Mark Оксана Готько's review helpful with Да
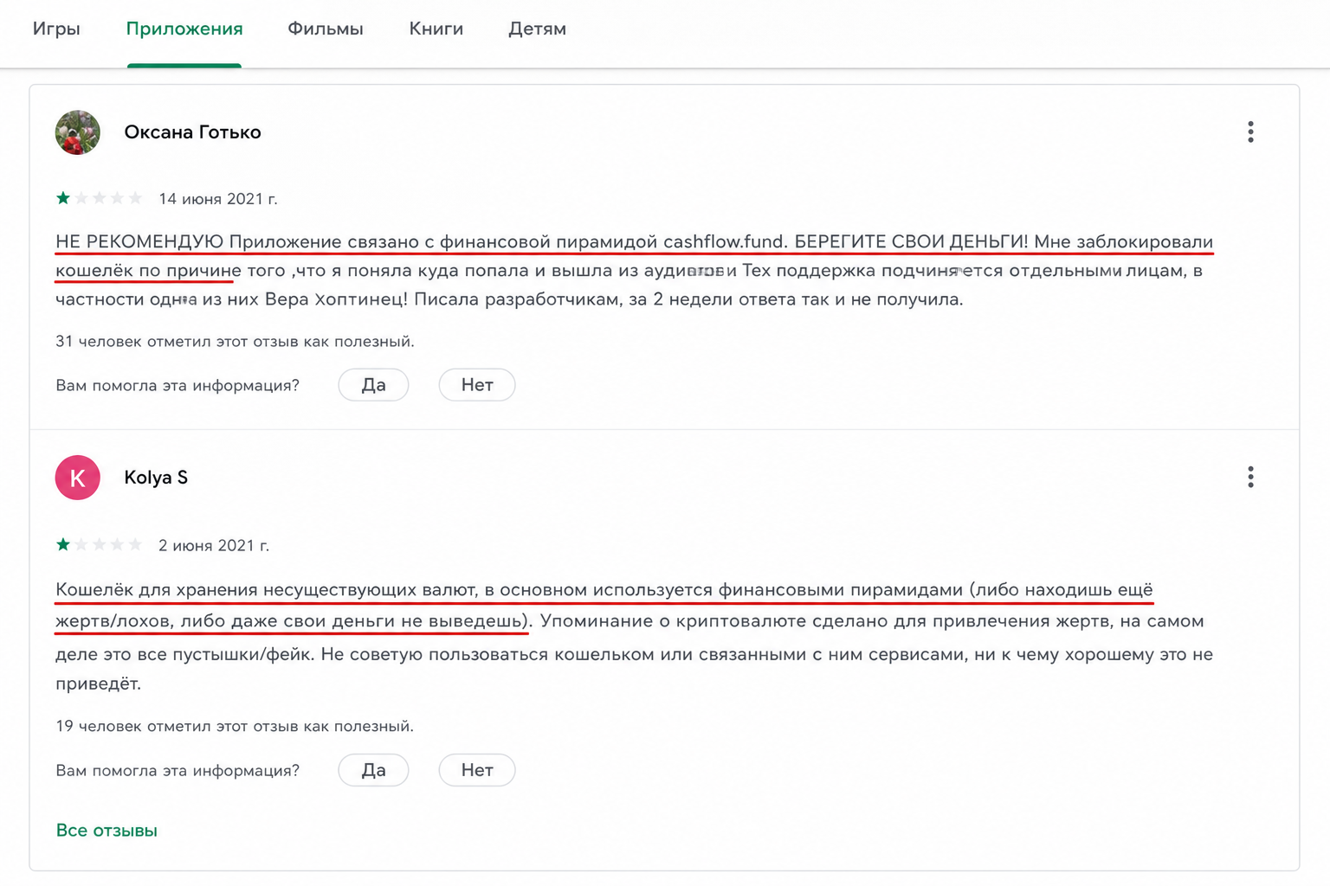 click(x=373, y=385)
